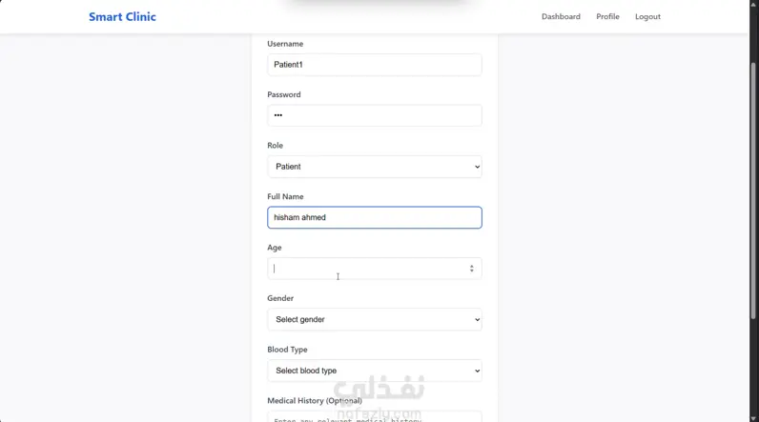Click the Medical History (Optional) label
Viewport: 759px width, 422px height.
tap(315, 401)
